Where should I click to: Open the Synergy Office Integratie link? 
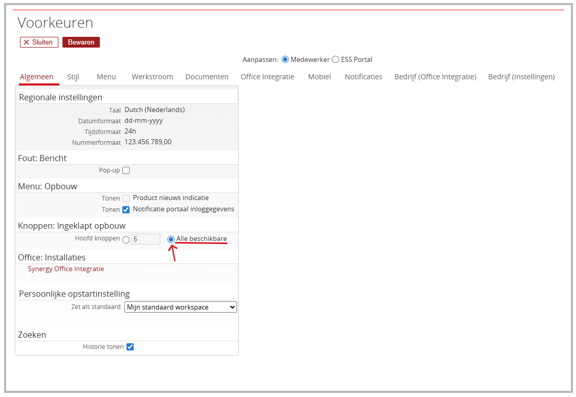click(66, 269)
